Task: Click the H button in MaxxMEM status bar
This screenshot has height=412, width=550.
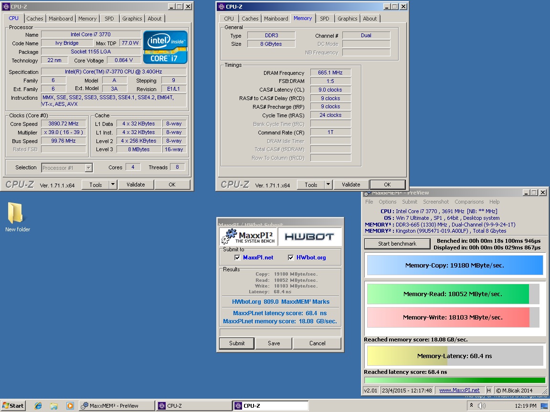Action: point(489,390)
